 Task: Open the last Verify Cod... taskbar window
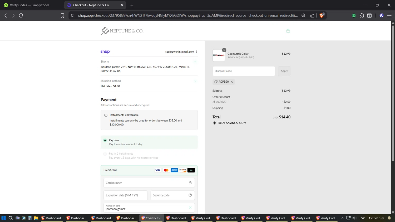coord(327,218)
